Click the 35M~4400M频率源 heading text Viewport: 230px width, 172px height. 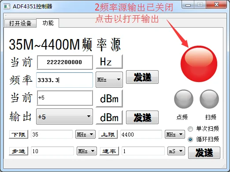[65, 44]
